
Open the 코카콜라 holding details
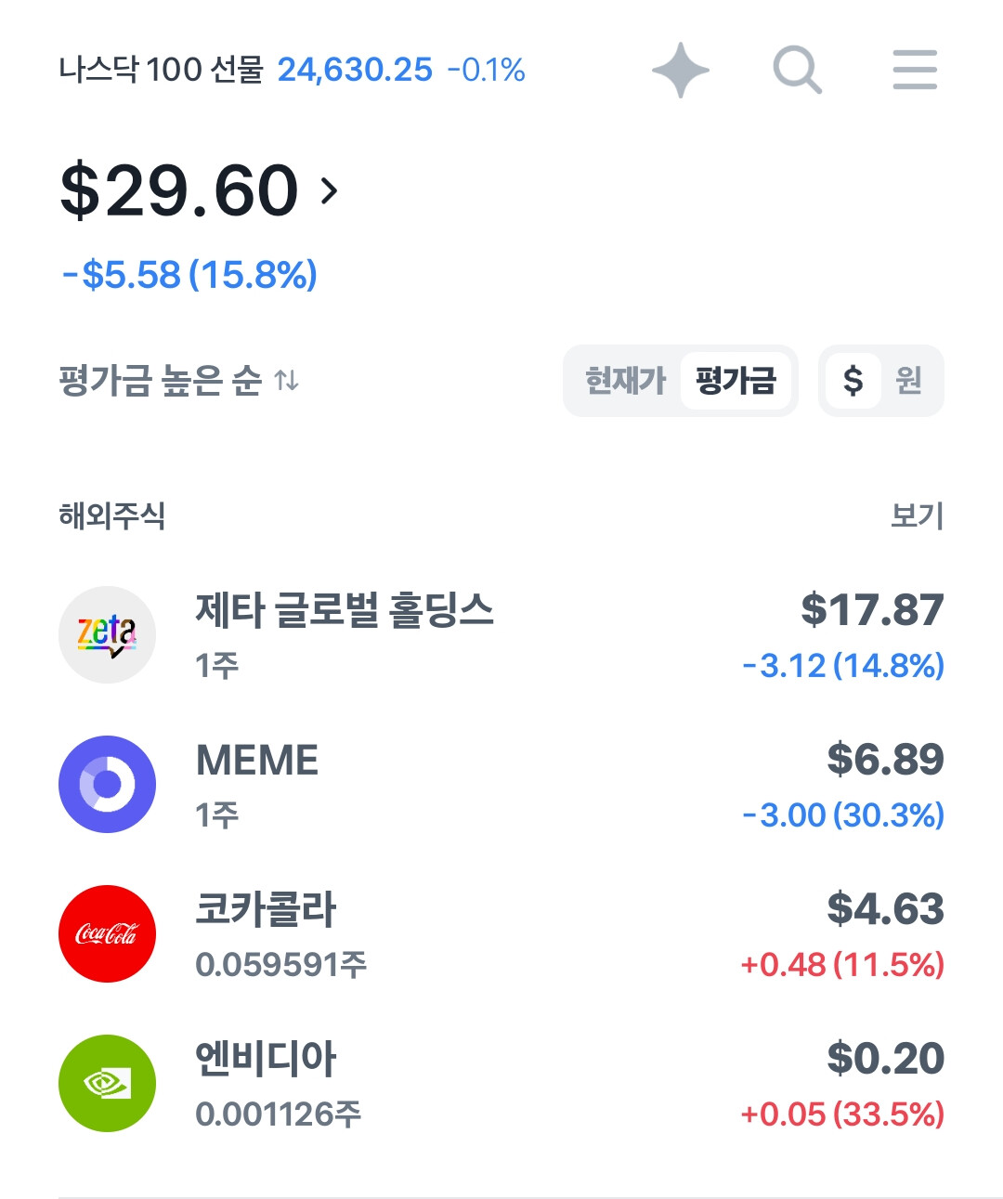pos(501,933)
